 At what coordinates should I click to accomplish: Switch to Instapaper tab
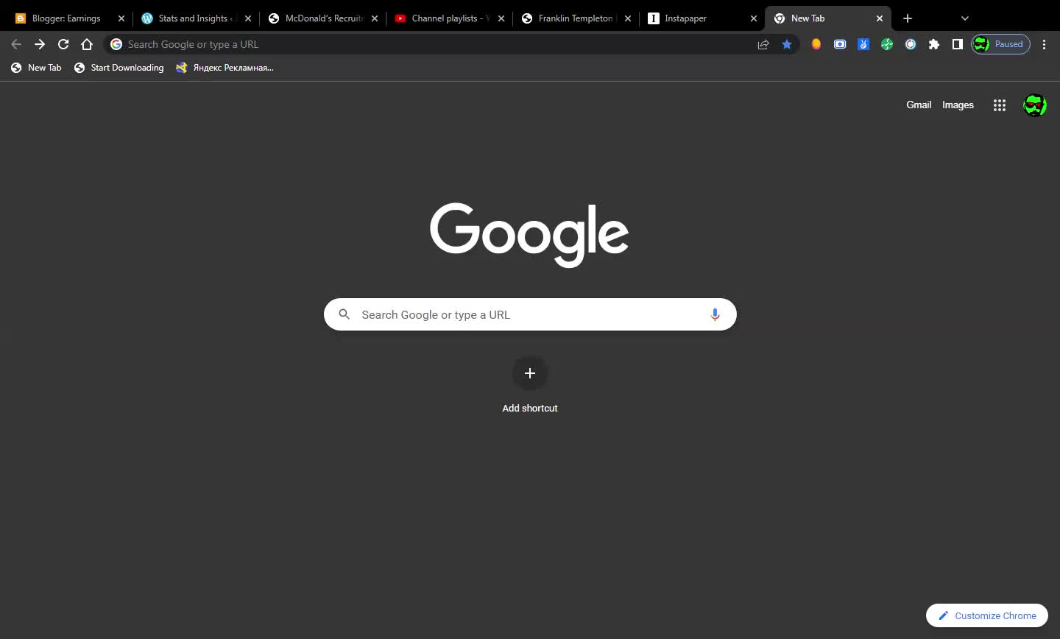(x=703, y=18)
